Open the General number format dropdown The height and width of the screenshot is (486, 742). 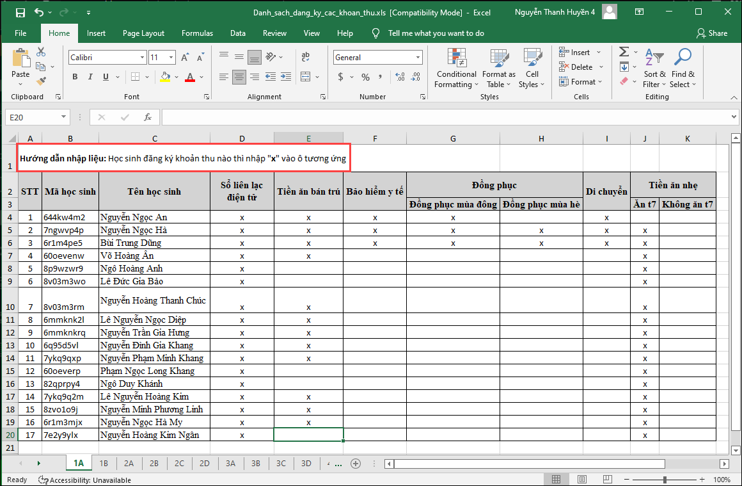click(418, 58)
